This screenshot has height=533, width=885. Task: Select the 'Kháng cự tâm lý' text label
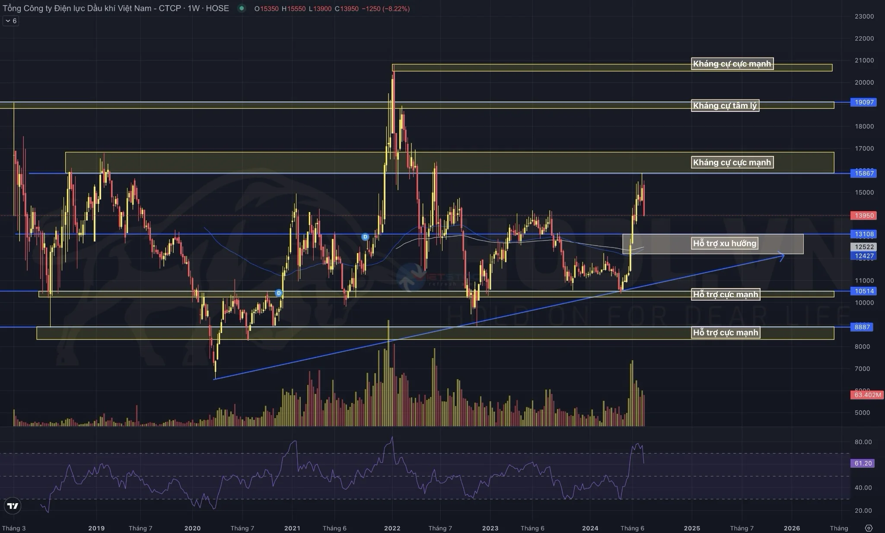tap(725, 105)
